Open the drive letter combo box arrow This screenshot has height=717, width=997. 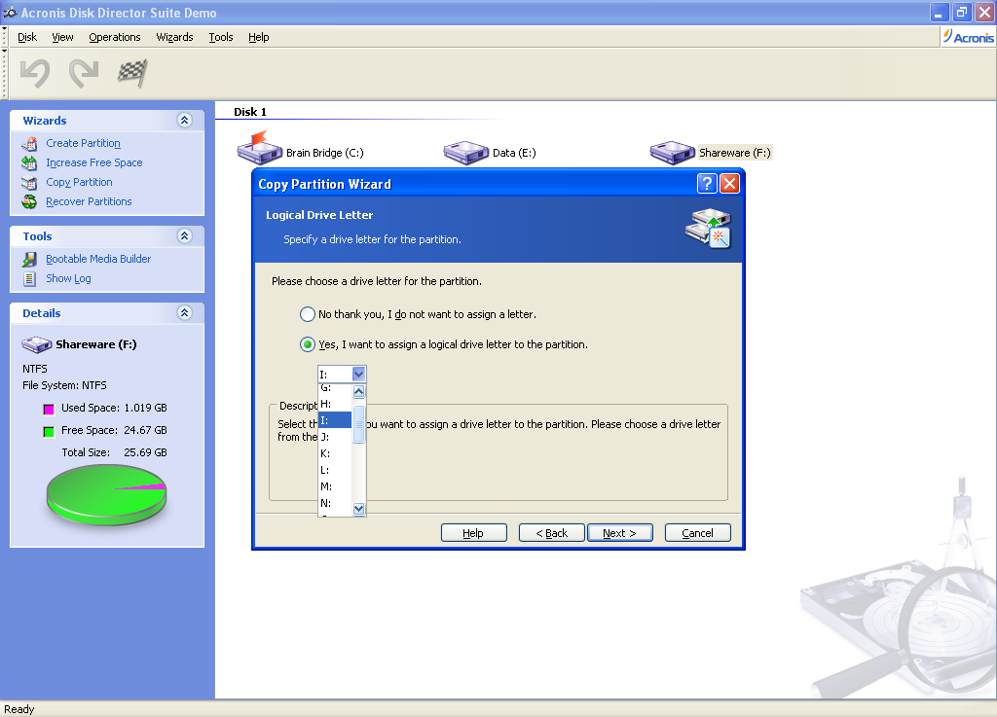point(358,374)
